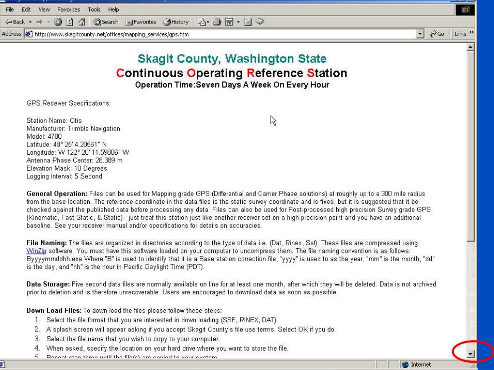The image size is (494, 370).
Task: Open the History pane button
Action: coord(176,22)
